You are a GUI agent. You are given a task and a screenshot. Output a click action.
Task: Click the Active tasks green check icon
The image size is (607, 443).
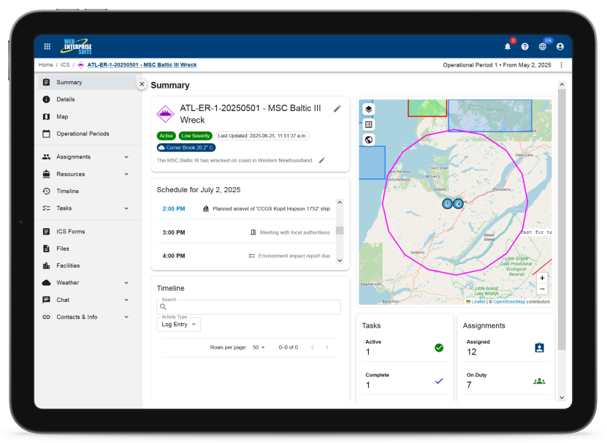(439, 348)
